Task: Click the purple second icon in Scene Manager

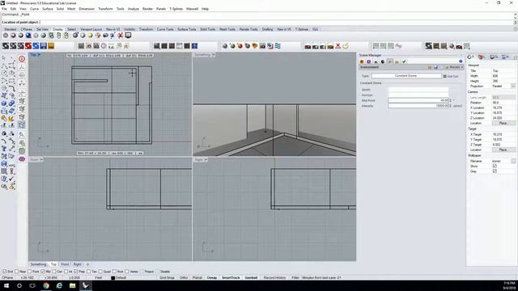Action: [x=369, y=61]
